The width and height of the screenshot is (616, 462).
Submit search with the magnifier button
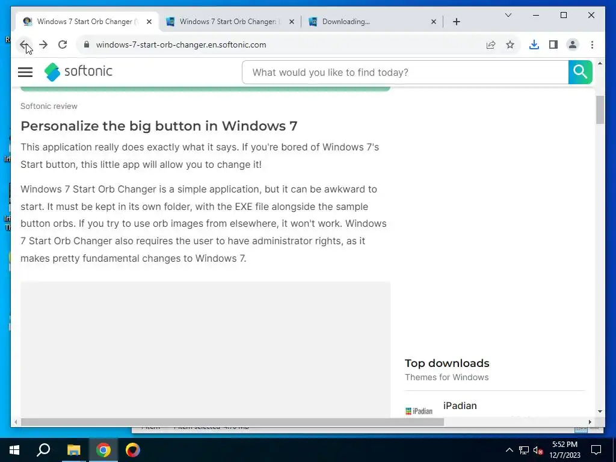581,72
